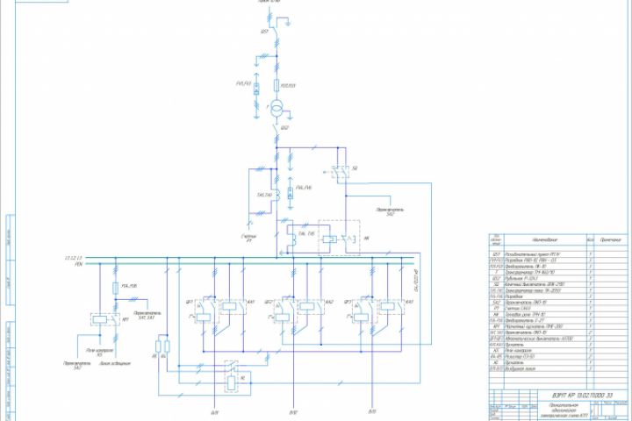Image resolution: width=632 pixels, height=421 pixels.
Task: Select the 'Примечание' table header
Action: [611, 239]
